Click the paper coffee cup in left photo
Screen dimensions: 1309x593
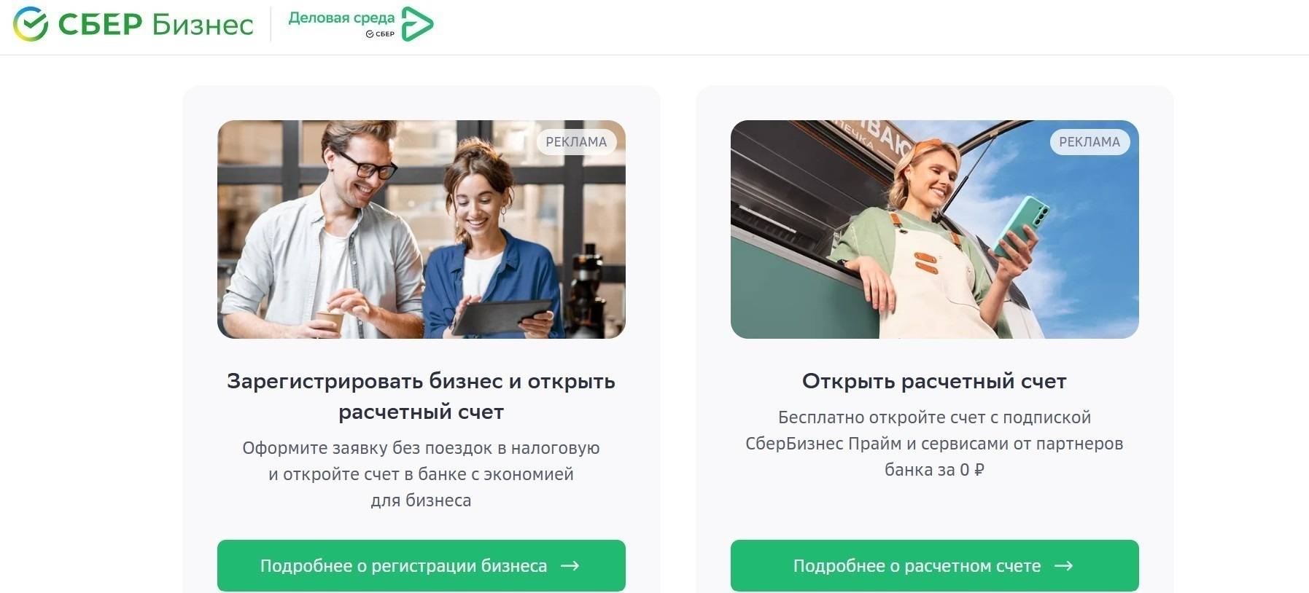[329, 321]
